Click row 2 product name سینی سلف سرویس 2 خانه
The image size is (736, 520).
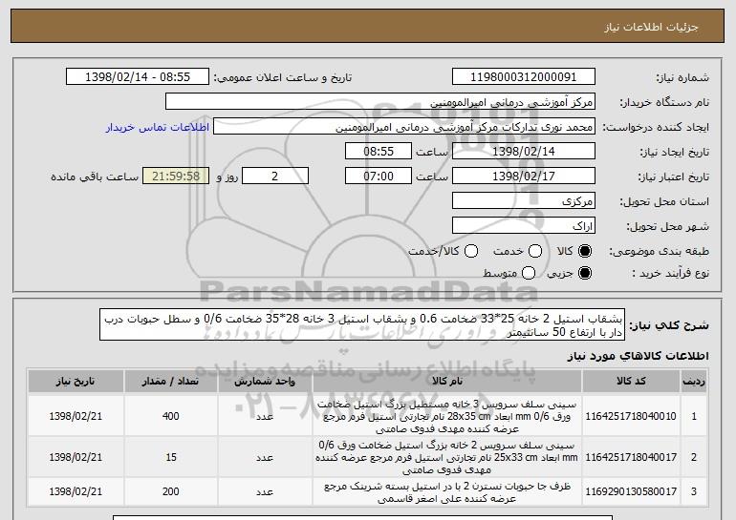(x=447, y=457)
